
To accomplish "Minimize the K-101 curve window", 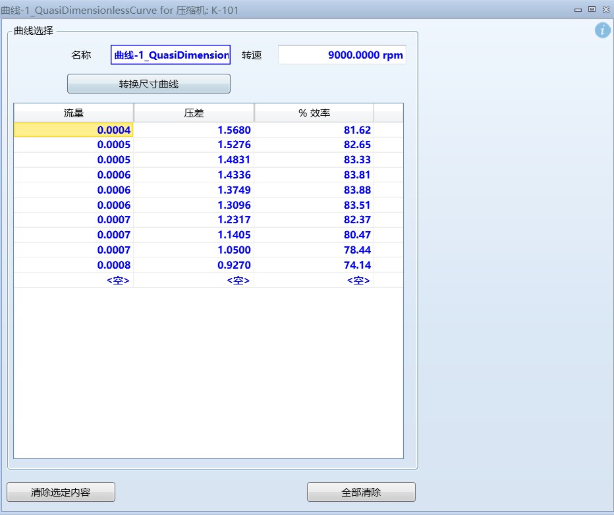I will coord(578,10).
